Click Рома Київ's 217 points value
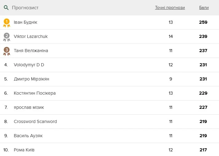Viewport: 219px width, 156px height. 203,150
